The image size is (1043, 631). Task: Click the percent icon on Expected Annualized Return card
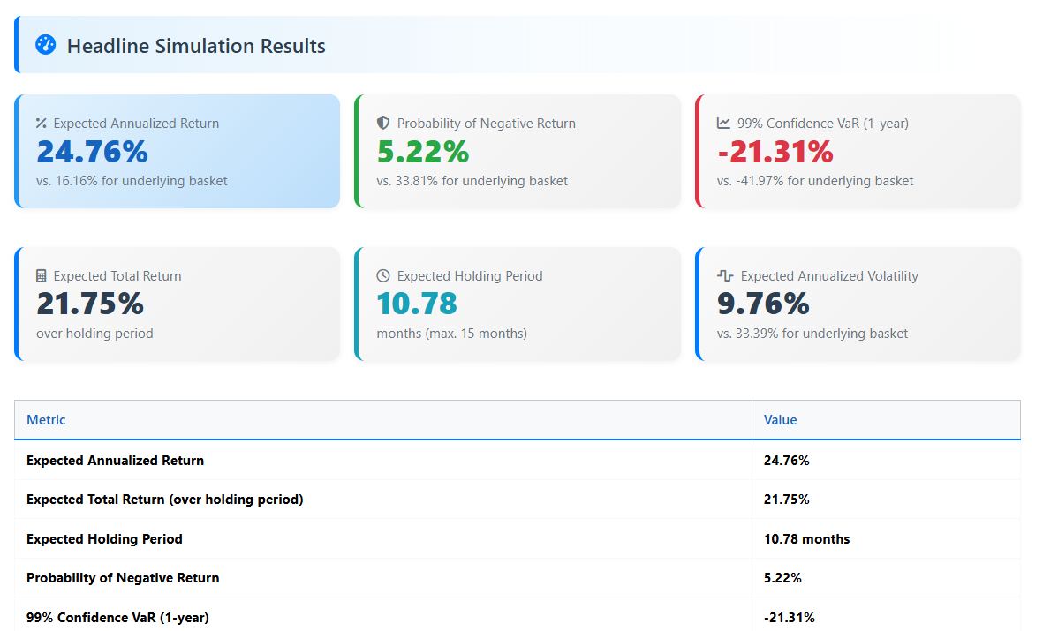pos(42,123)
